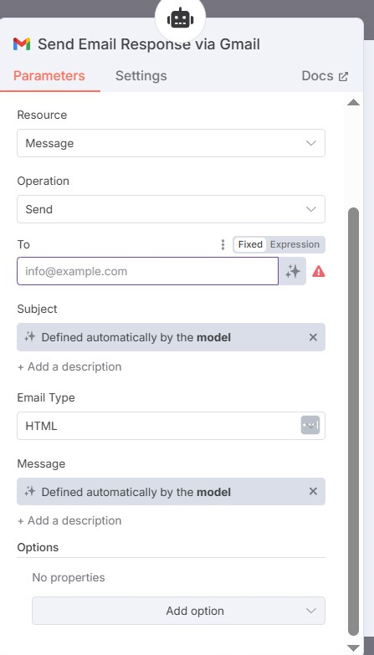Open the Add option dropdown
Image resolution: width=374 pixels, height=655 pixels.
click(x=178, y=611)
